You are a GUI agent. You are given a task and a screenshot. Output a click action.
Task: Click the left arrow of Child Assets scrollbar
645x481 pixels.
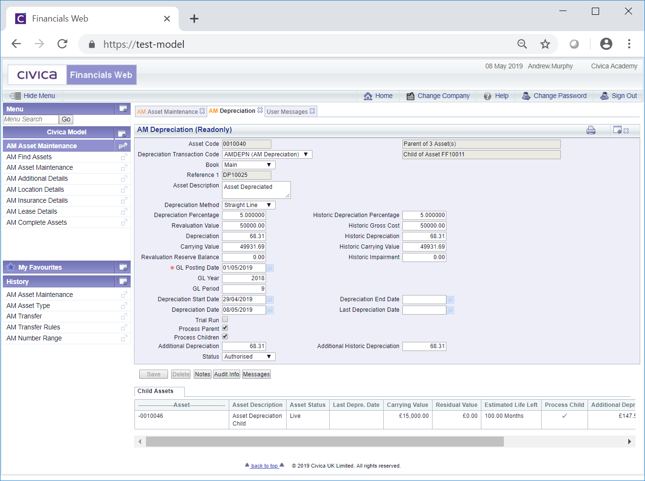140,441
